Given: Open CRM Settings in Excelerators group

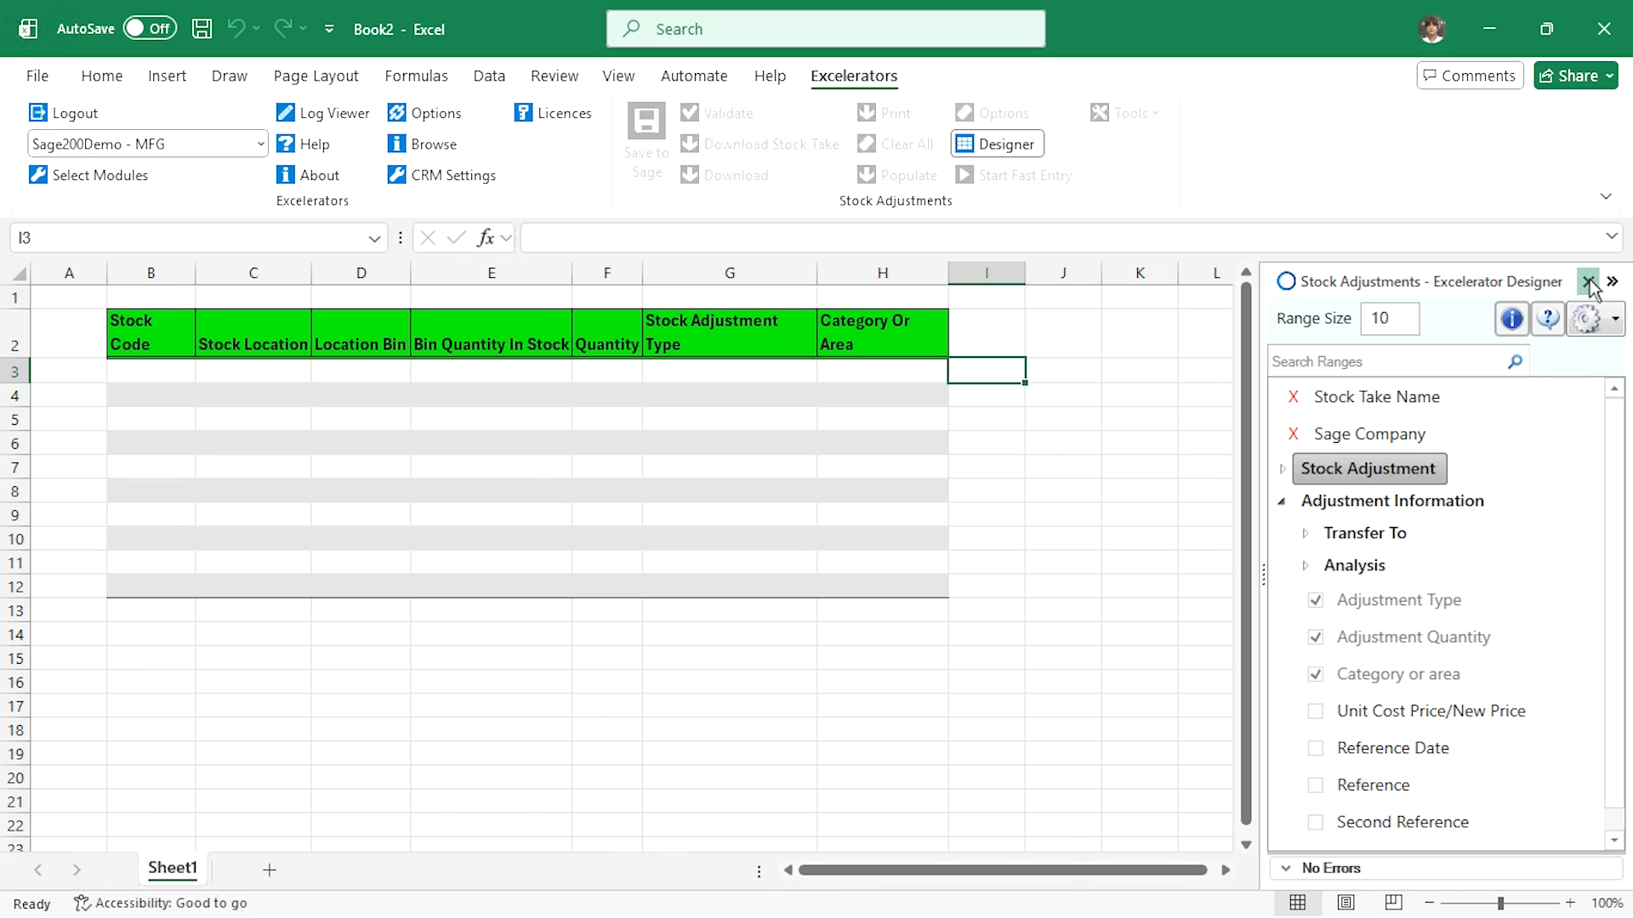Looking at the screenshot, I should point(441,174).
